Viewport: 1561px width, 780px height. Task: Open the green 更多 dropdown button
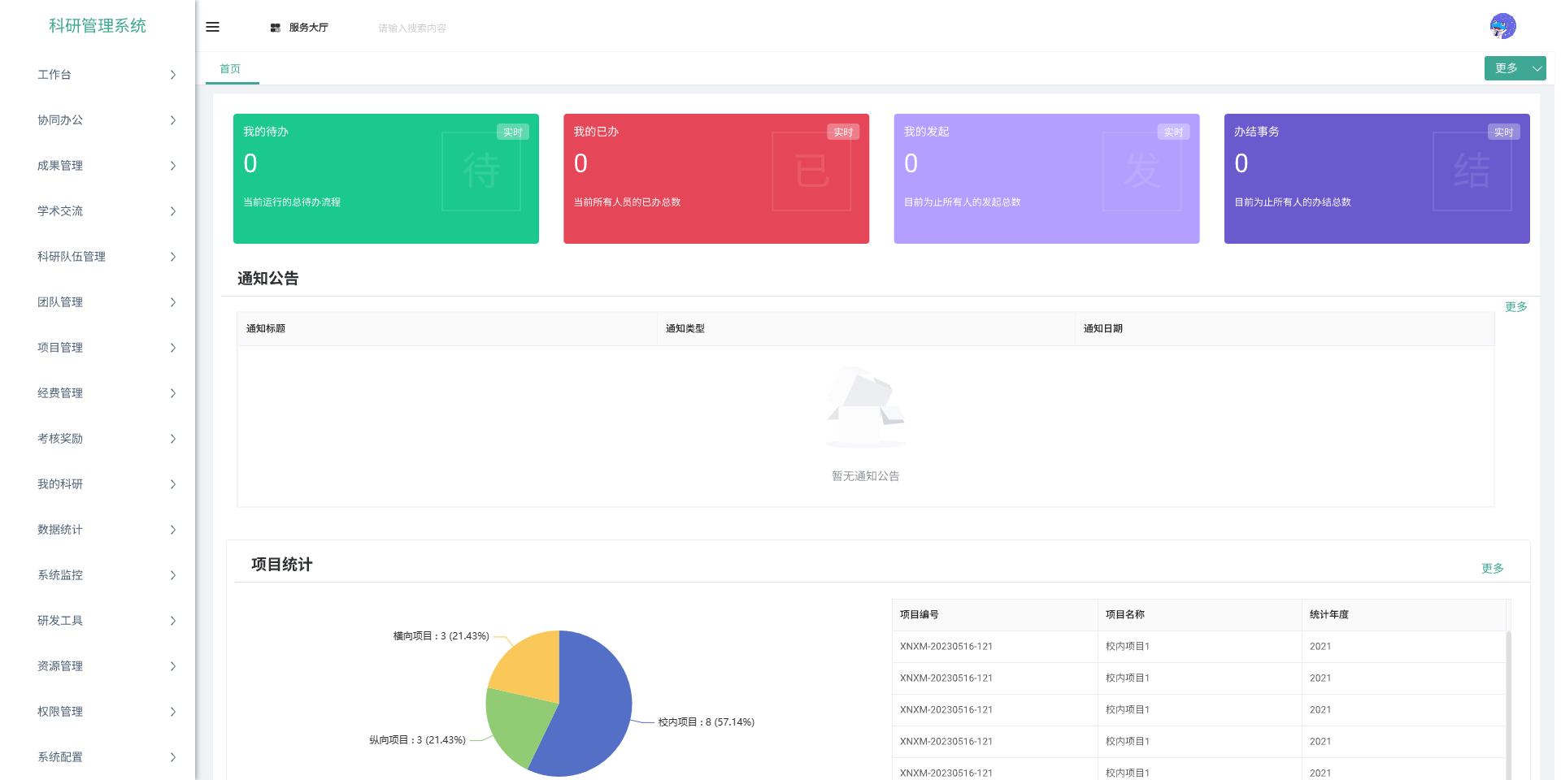tap(1514, 68)
